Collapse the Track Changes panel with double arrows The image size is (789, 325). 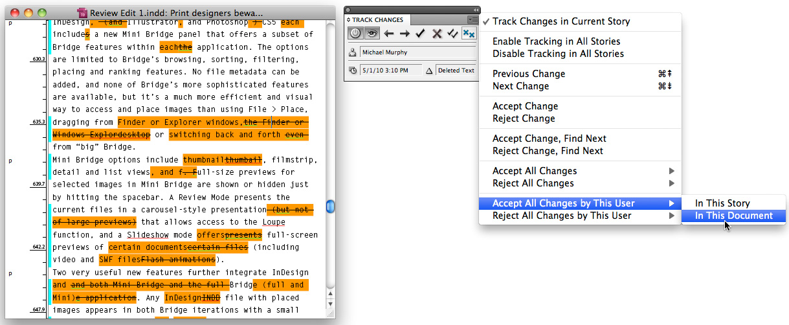click(x=476, y=9)
